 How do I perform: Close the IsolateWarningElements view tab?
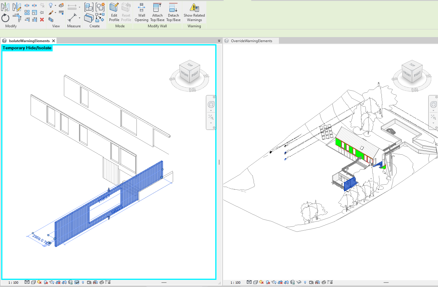coord(54,41)
